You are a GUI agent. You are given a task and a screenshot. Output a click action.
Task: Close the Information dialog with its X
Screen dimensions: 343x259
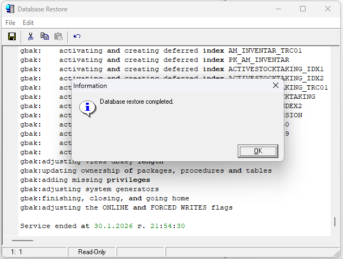point(275,85)
